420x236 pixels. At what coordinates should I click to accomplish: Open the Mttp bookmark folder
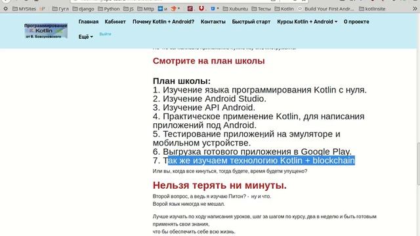click(x=146, y=9)
